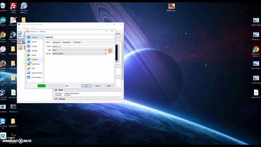Switch to the Advanced tab
Image resolution: width=261 pixels, height=147 pixels.
point(56,42)
